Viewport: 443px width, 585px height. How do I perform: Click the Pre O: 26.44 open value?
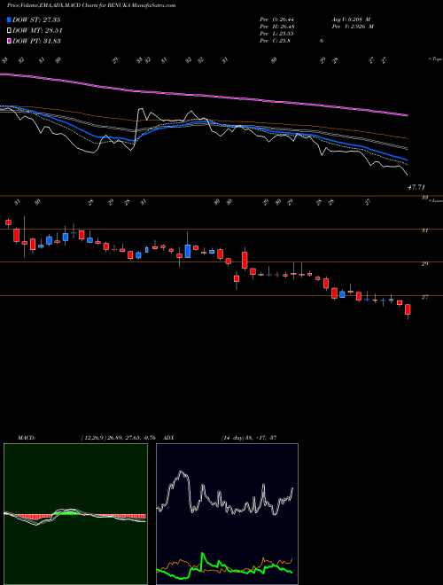[x=276, y=19]
